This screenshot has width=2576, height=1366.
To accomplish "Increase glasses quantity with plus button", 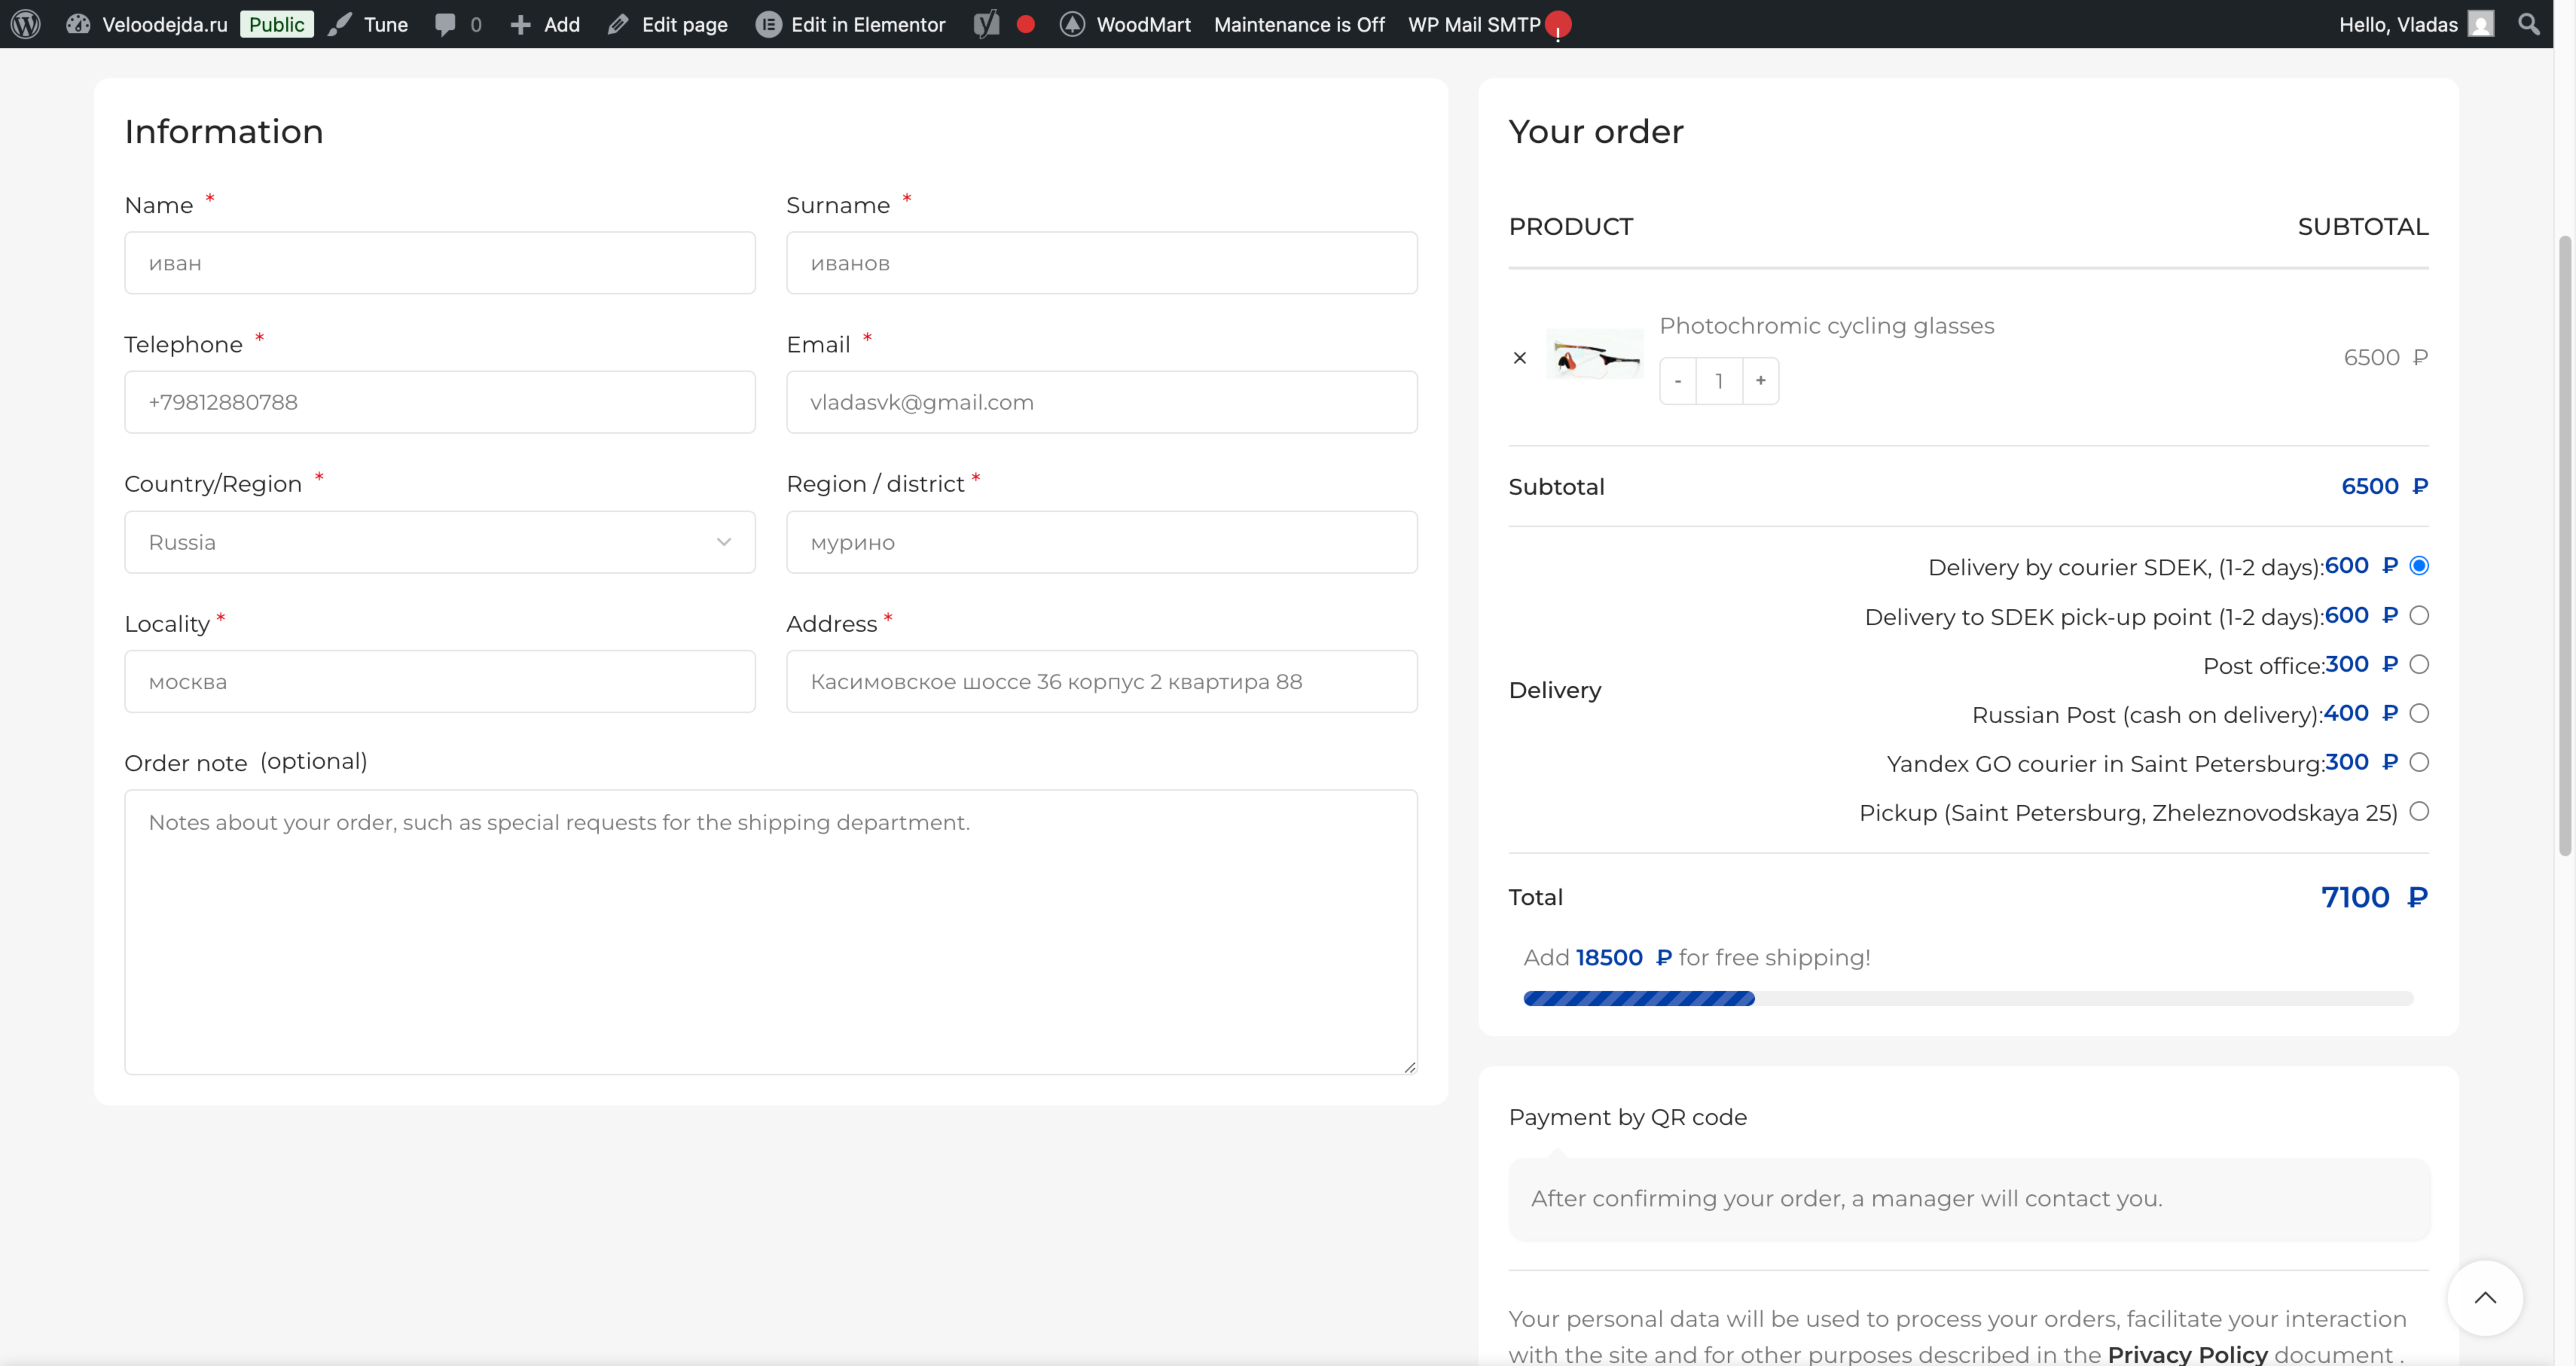I will pos(1761,381).
